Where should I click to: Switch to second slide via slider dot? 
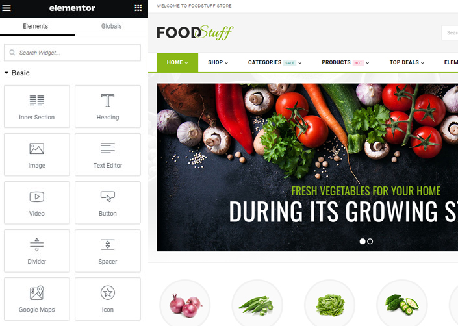click(x=370, y=242)
